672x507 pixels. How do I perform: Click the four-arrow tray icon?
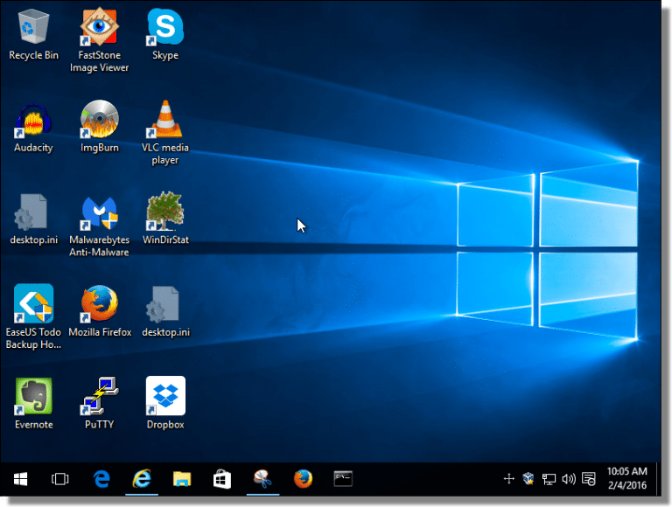508,479
